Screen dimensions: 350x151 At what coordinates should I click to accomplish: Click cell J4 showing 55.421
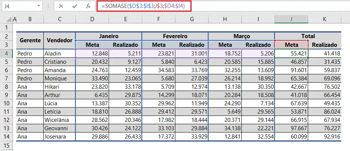(292, 54)
